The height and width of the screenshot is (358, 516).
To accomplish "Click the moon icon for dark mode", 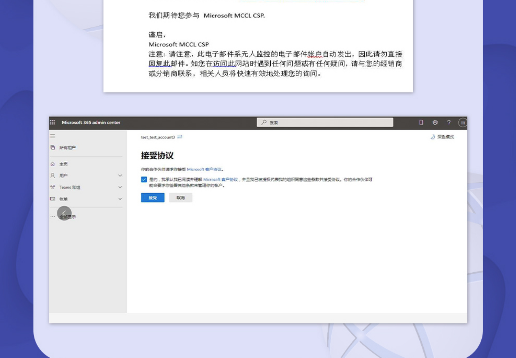I will (x=433, y=137).
